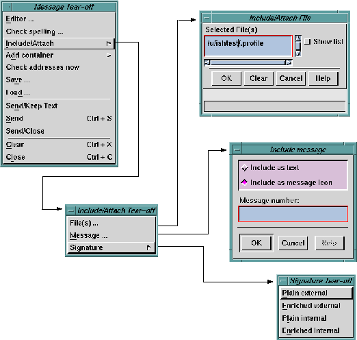Select Include as message icon option
This screenshot has height=340, width=357.
(244, 182)
